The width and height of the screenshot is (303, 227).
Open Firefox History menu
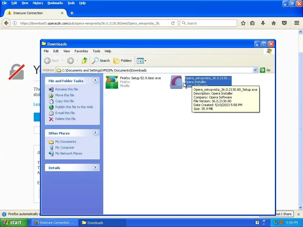pos(38,3)
